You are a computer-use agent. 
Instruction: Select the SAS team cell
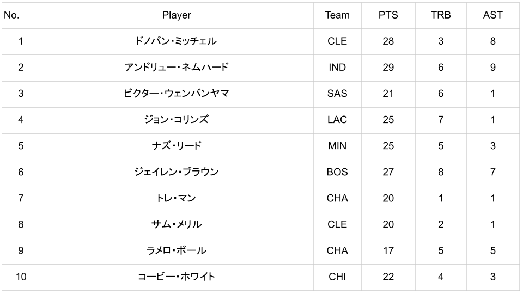pyautogui.click(x=337, y=94)
